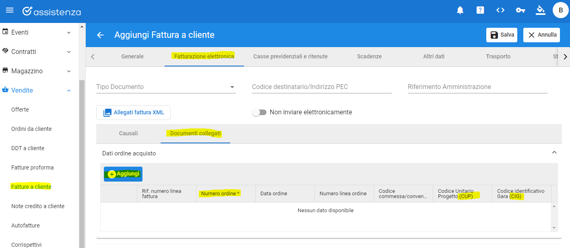Open Fatture a cliente
This screenshot has width=570, height=248.
(x=31, y=187)
